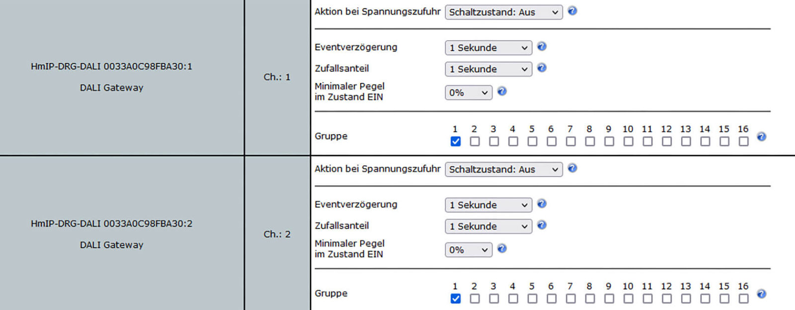Show help for channel 2 Gruppe row

pyautogui.click(x=761, y=294)
